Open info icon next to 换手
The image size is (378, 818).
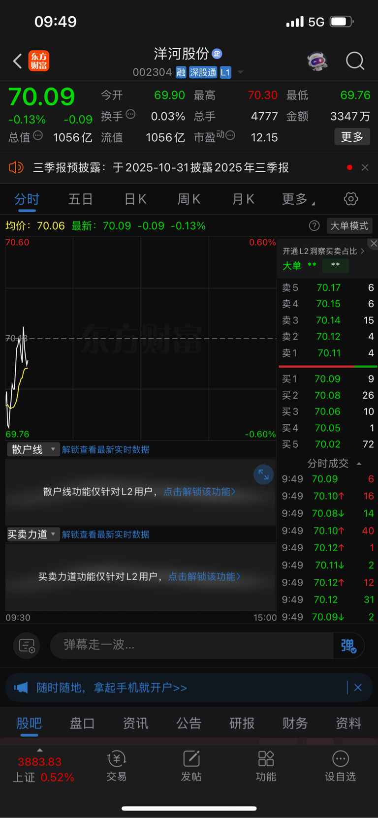pyautogui.click(x=130, y=114)
